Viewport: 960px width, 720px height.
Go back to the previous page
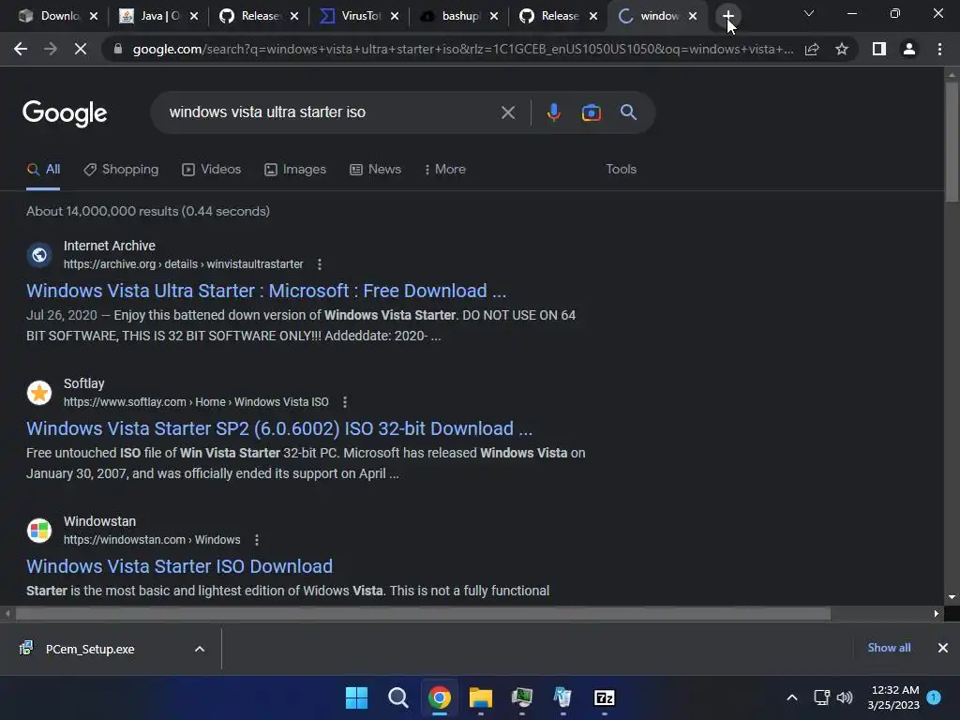coord(21,49)
